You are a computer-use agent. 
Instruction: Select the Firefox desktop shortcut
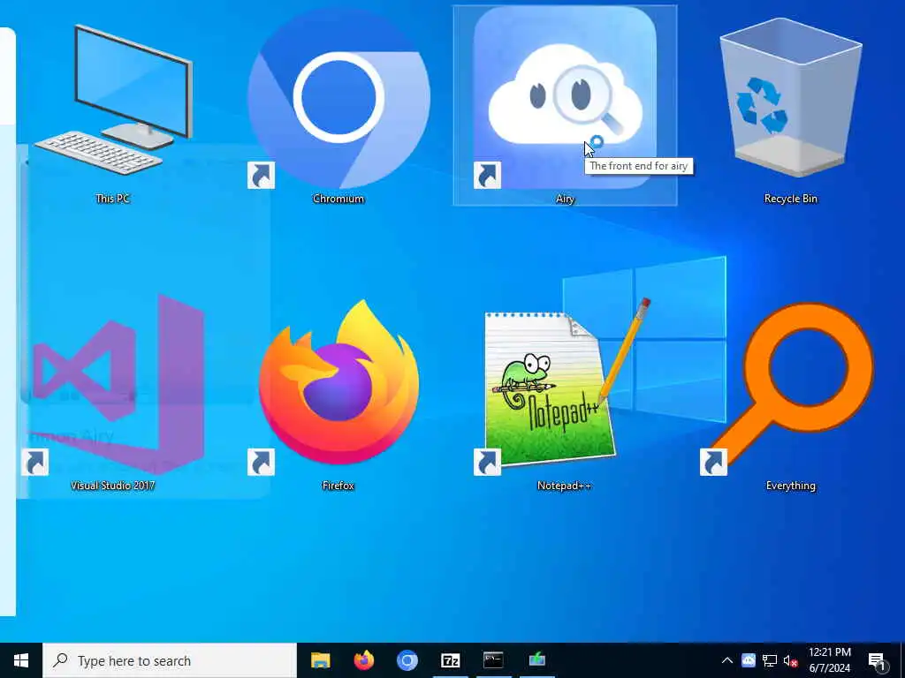pyautogui.click(x=338, y=383)
